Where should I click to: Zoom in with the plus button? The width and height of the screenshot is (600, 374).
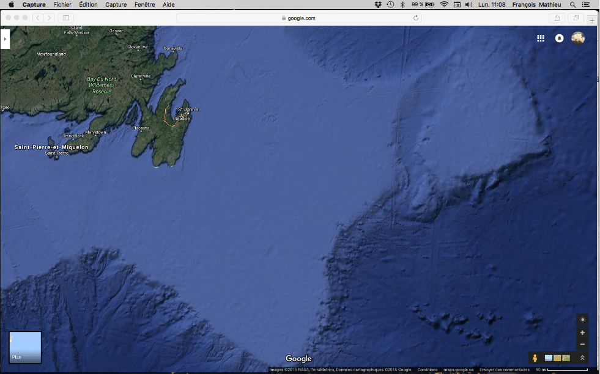point(582,333)
